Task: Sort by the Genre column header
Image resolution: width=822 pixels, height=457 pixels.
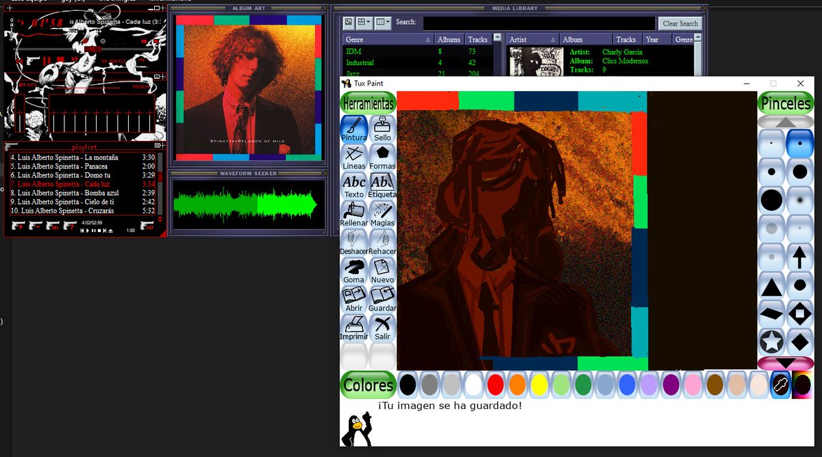Action: point(388,40)
